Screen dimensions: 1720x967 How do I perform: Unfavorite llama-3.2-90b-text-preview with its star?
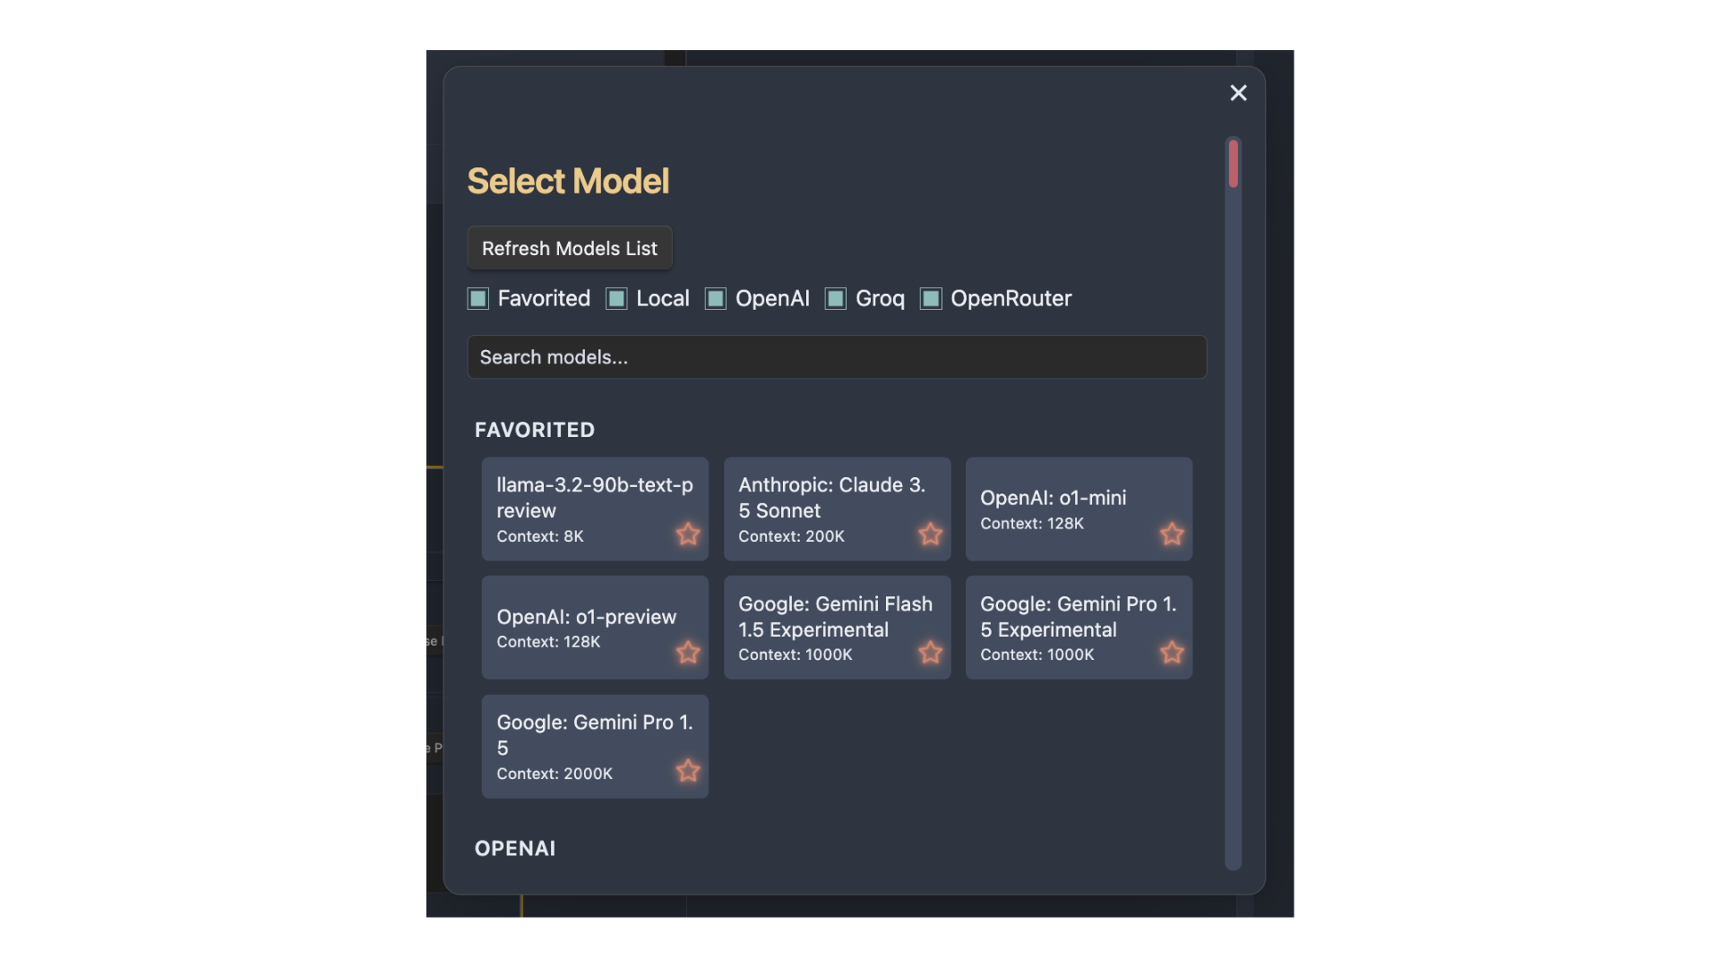pyautogui.click(x=688, y=535)
